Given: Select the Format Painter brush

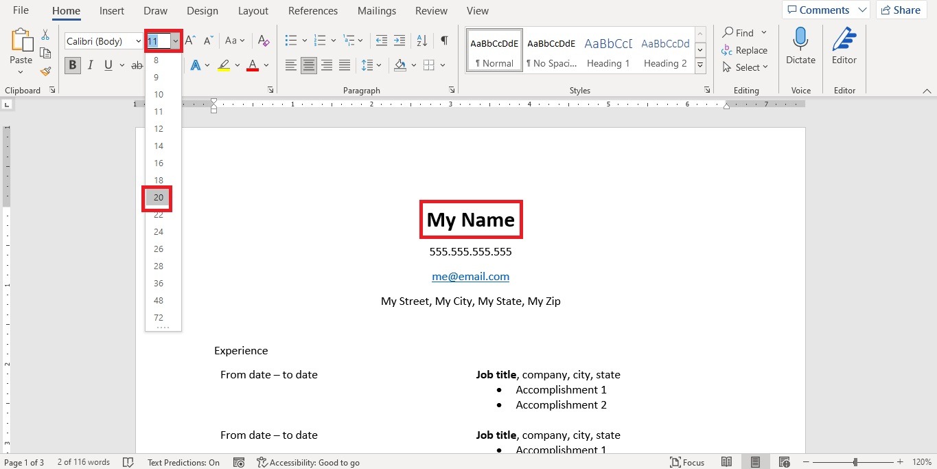Looking at the screenshot, I should click(45, 71).
